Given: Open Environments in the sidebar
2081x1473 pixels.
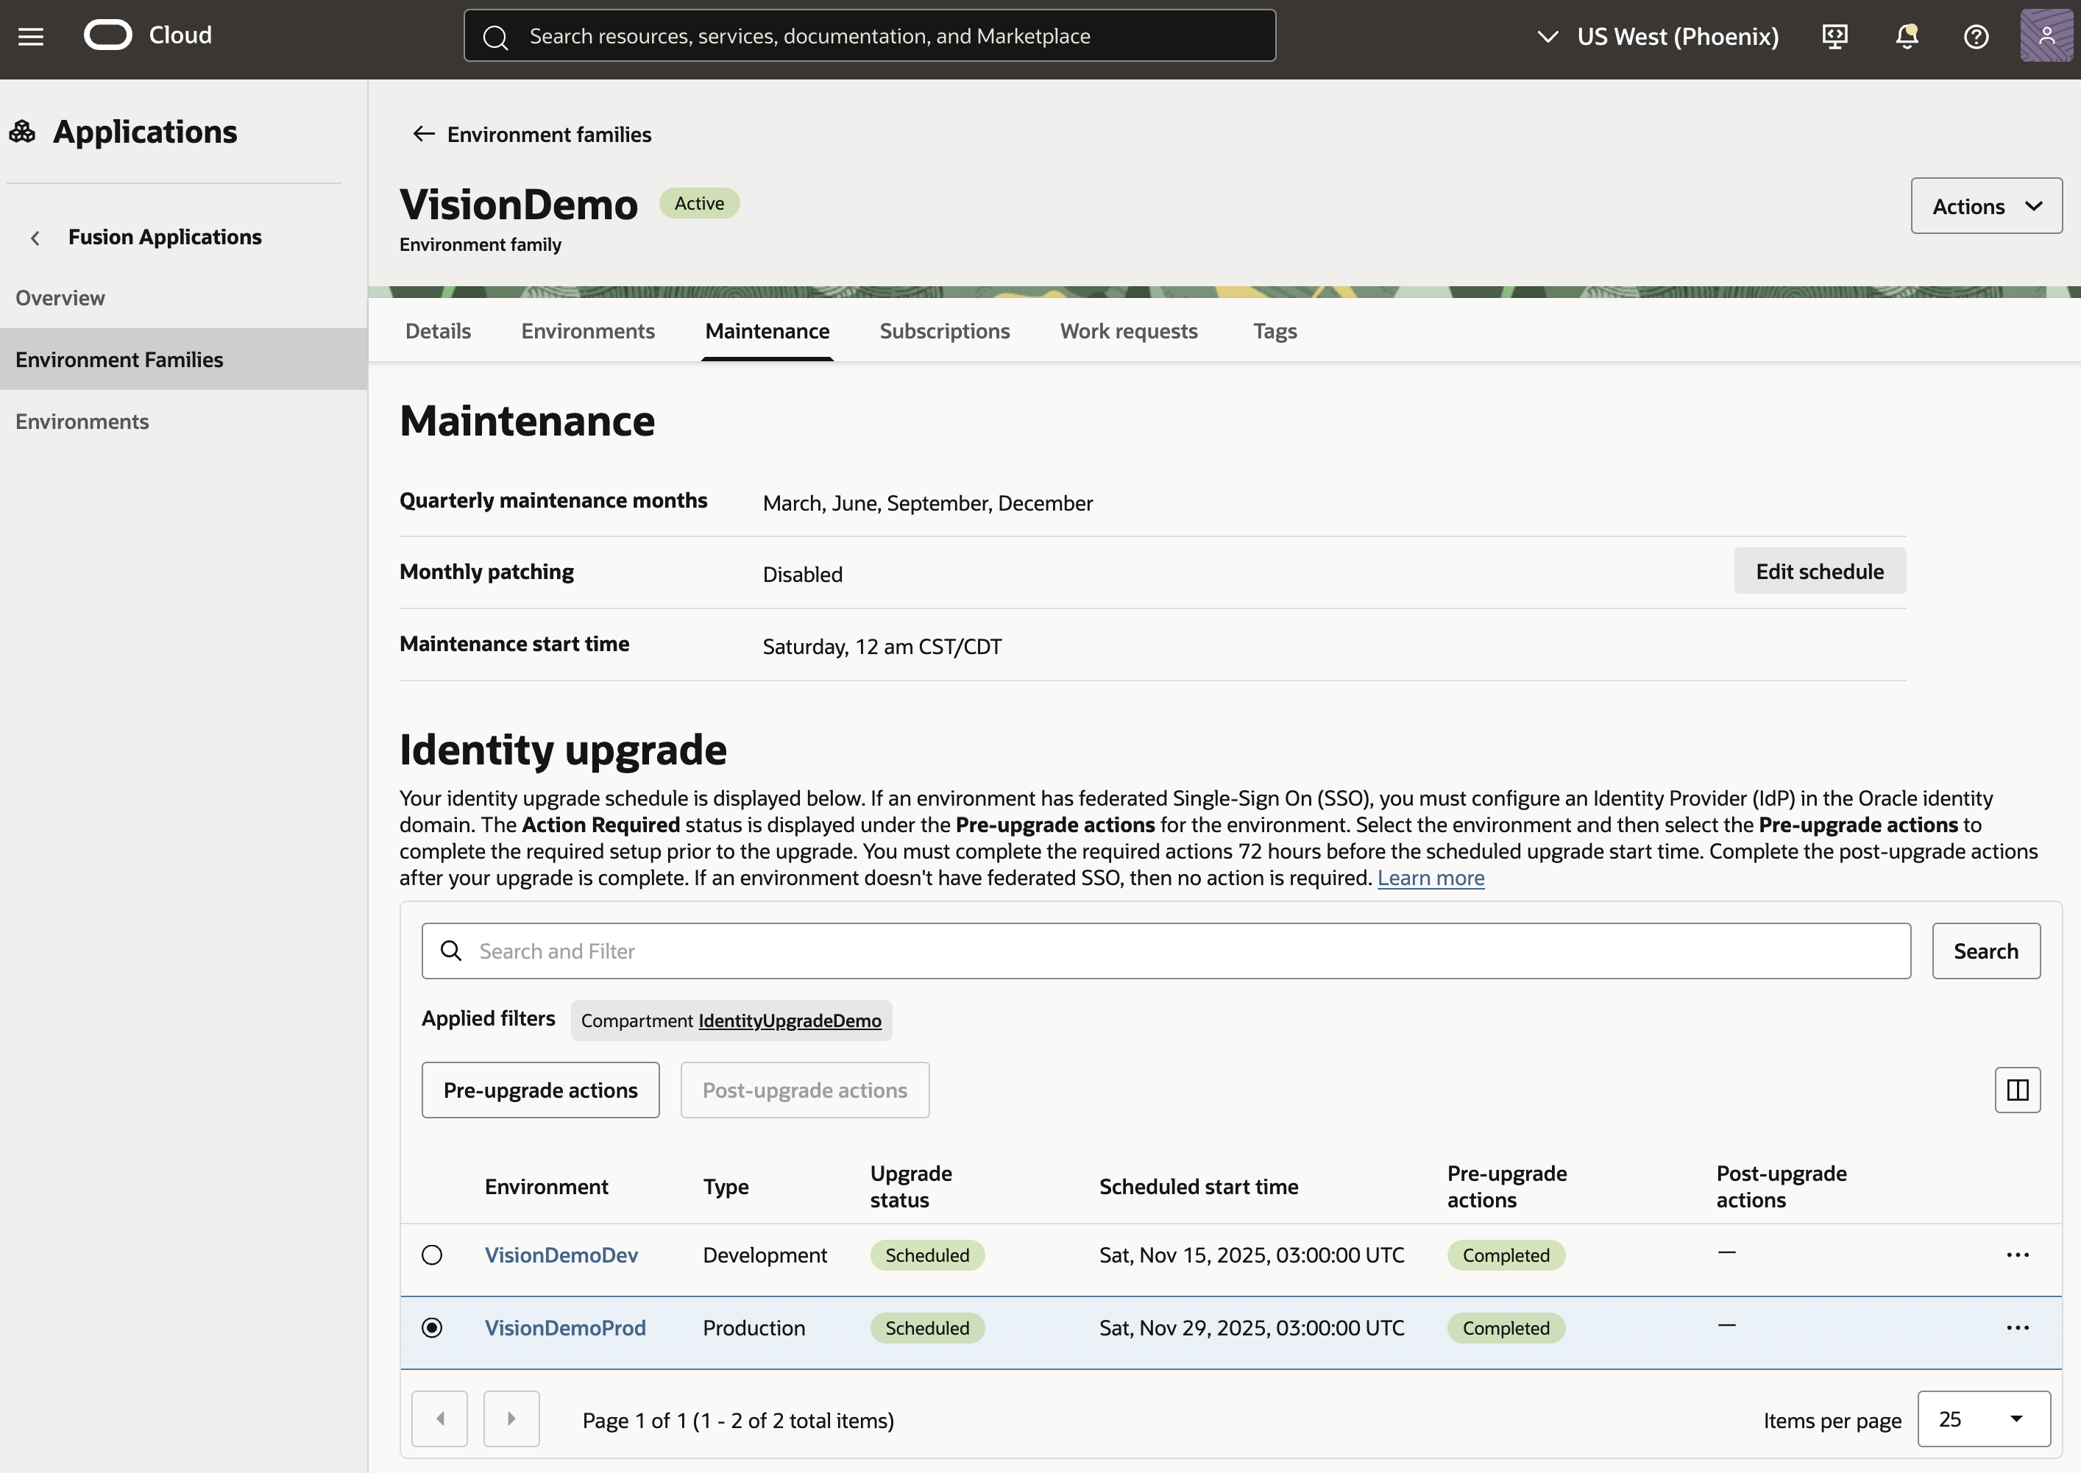Looking at the screenshot, I should tap(183, 421).
